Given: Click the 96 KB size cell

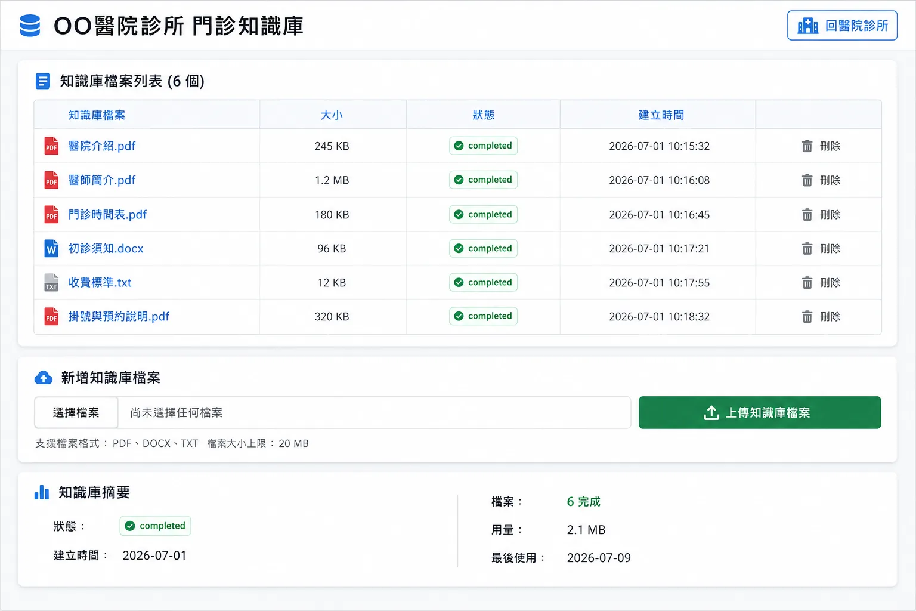Looking at the screenshot, I should pos(332,249).
